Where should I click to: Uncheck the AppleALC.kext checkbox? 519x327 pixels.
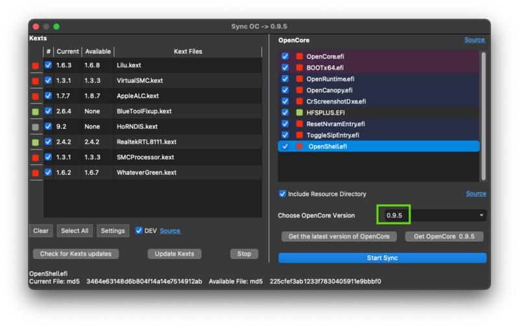tap(48, 96)
